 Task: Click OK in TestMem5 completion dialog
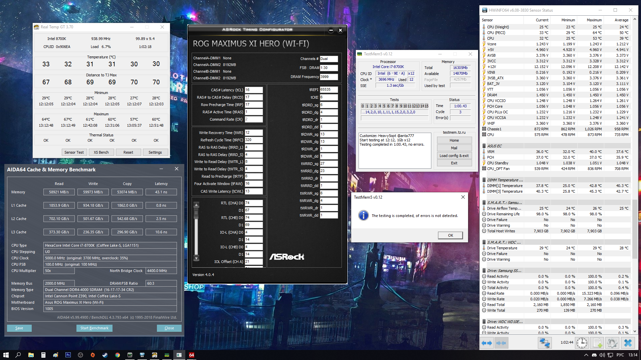tap(450, 235)
